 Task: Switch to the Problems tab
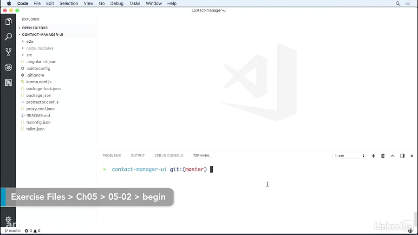click(111, 156)
